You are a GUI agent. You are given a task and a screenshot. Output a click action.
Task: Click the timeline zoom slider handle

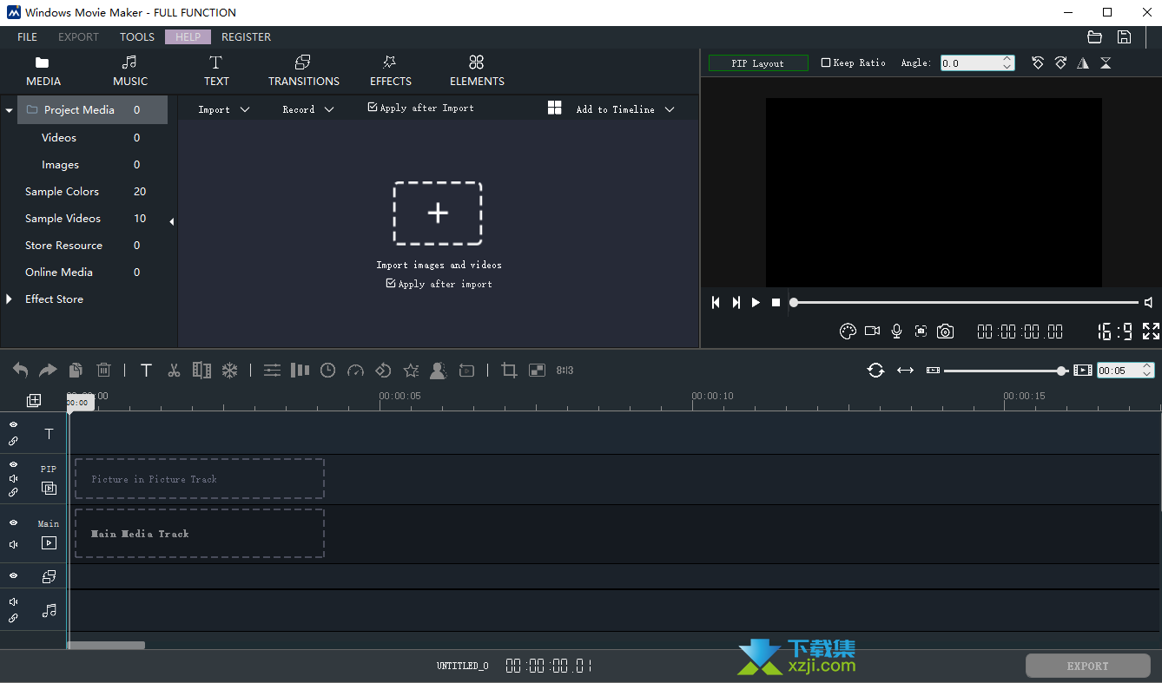coord(1061,371)
